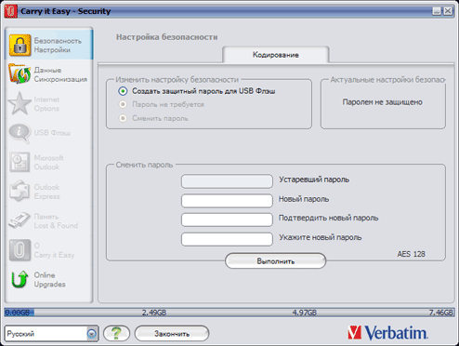Click the 'Паролем не защищено' status text
The height and width of the screenshot is (346, 459).
[x=382, y=102]
